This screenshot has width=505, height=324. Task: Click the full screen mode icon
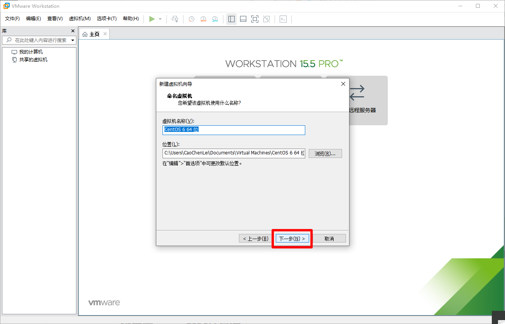(255, 19)
